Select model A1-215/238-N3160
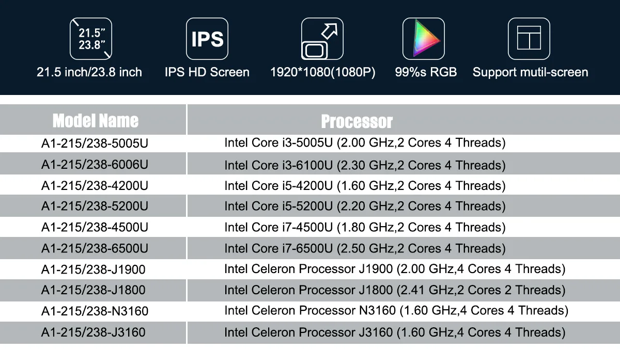Image resolution: width=620 pixels, height=350 pixels. coord(95,311)
